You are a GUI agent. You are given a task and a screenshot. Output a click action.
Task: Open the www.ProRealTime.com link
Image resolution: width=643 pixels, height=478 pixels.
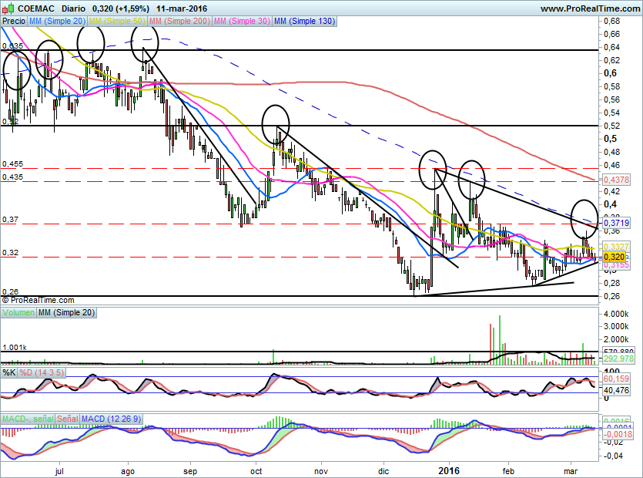tap(589, 8)
